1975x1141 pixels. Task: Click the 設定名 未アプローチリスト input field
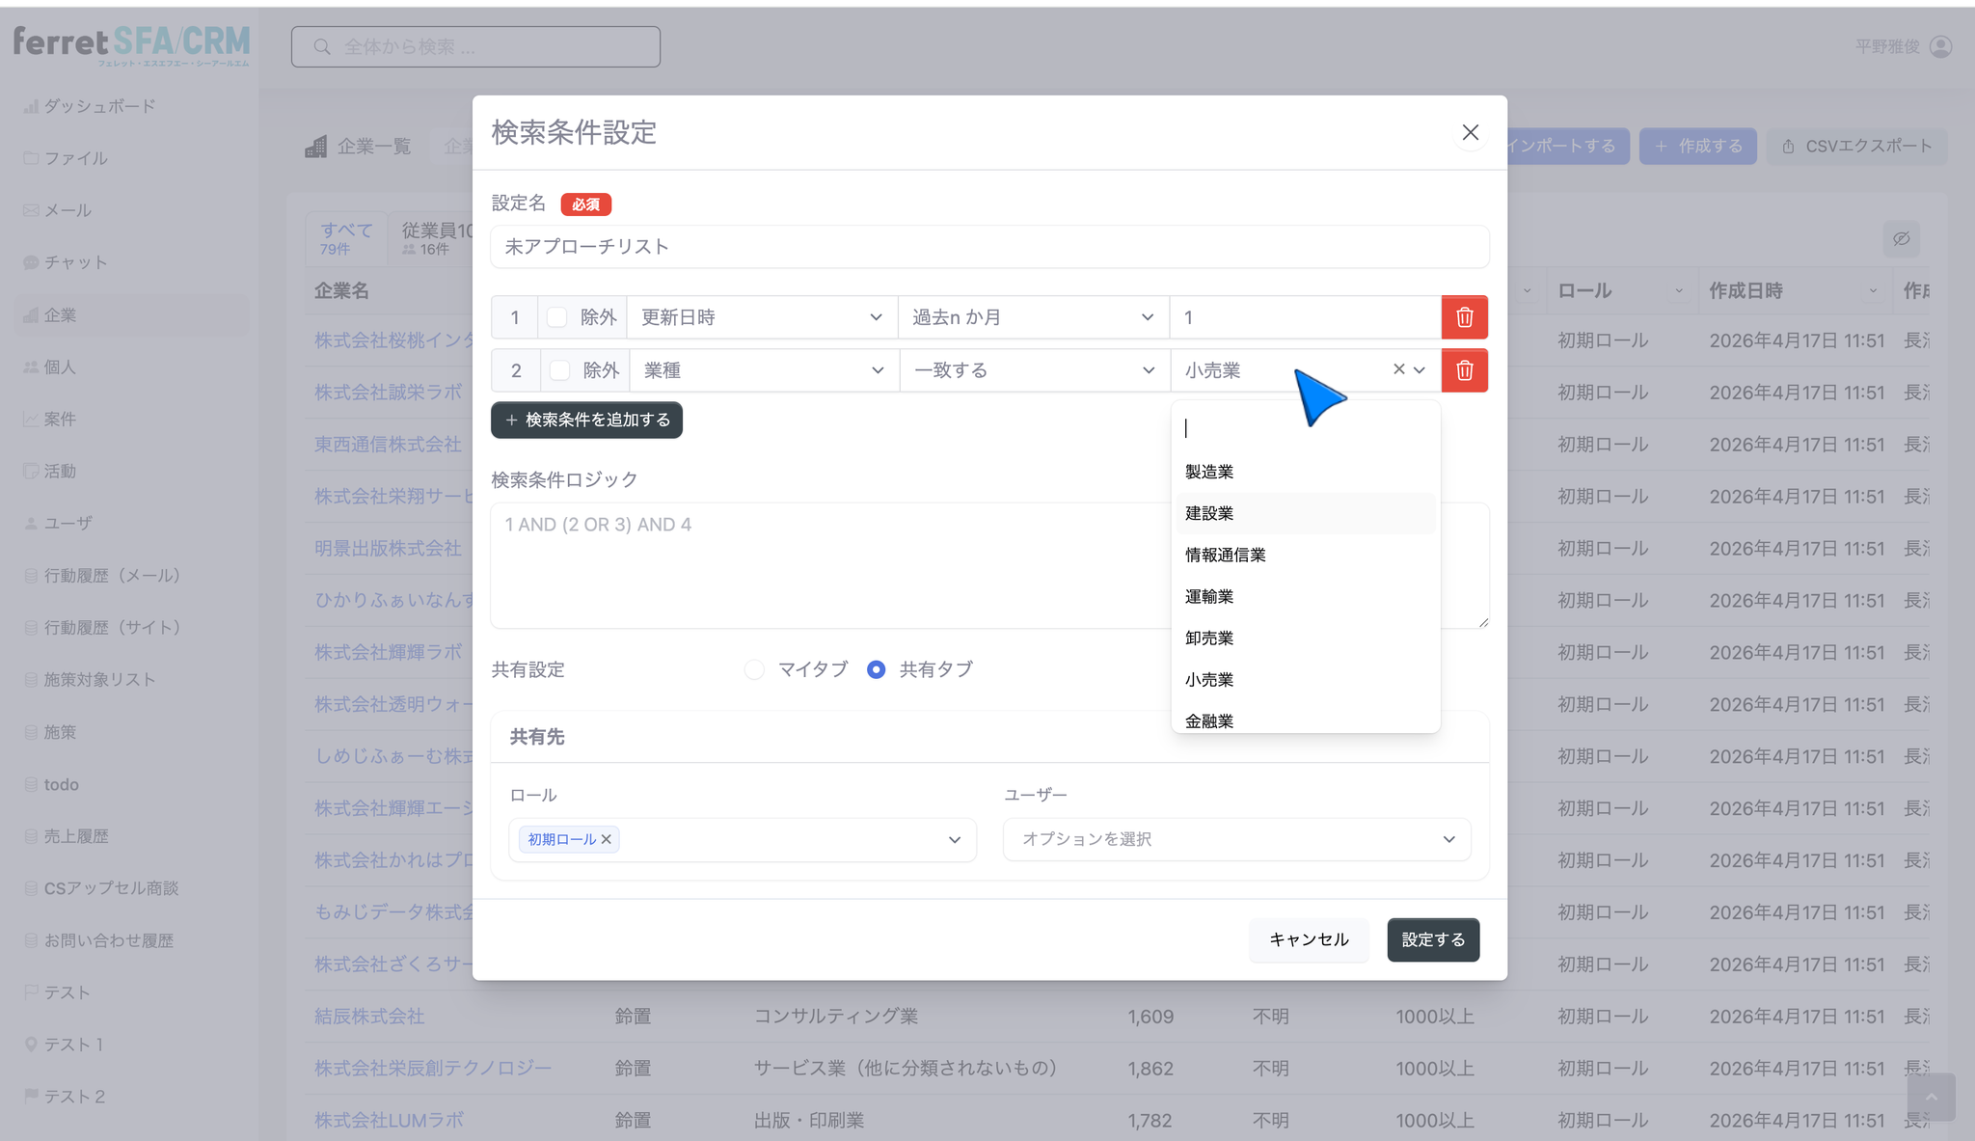[x=989, y=247]
